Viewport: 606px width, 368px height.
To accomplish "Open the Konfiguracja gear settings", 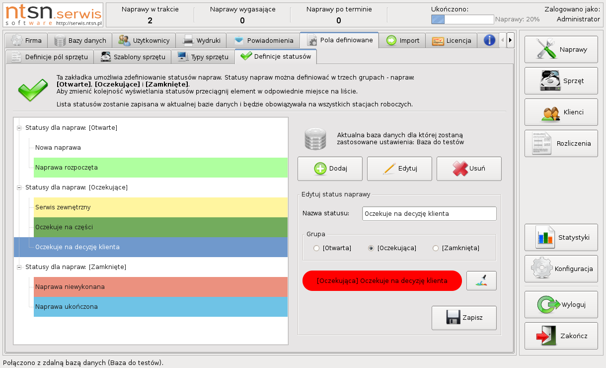I will [x=561, y=269].
